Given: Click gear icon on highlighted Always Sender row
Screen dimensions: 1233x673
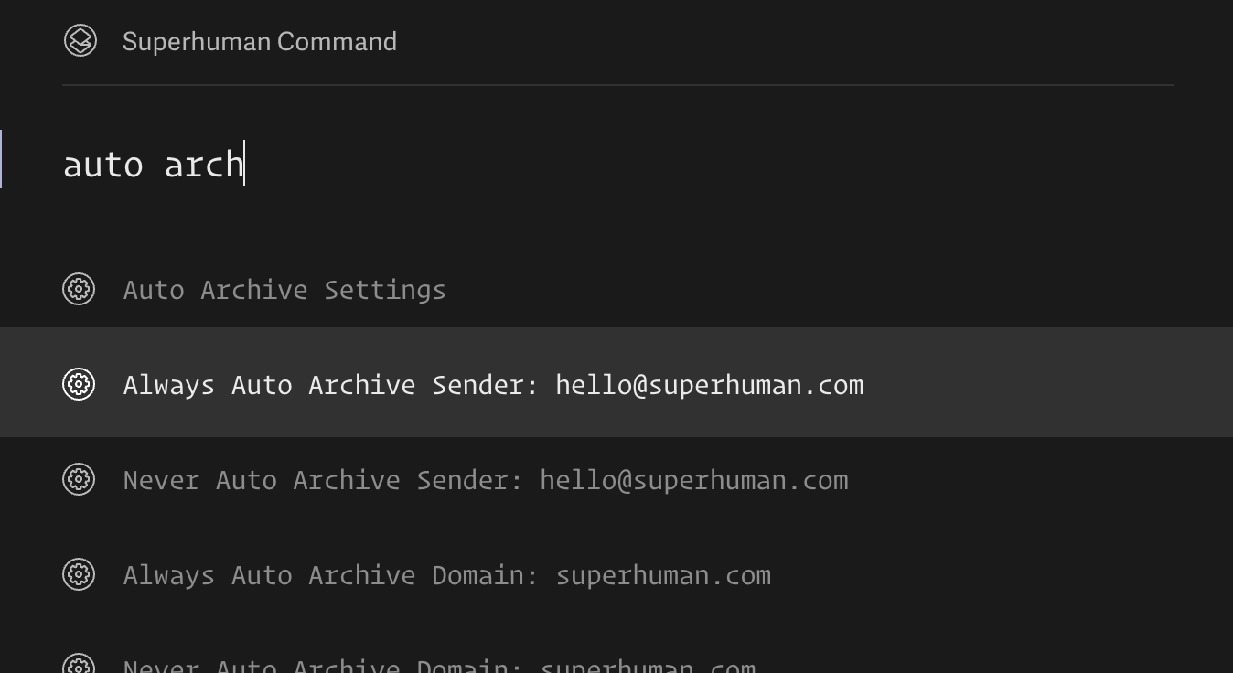Looking at the screenshot, I should [x=79, y=384].
